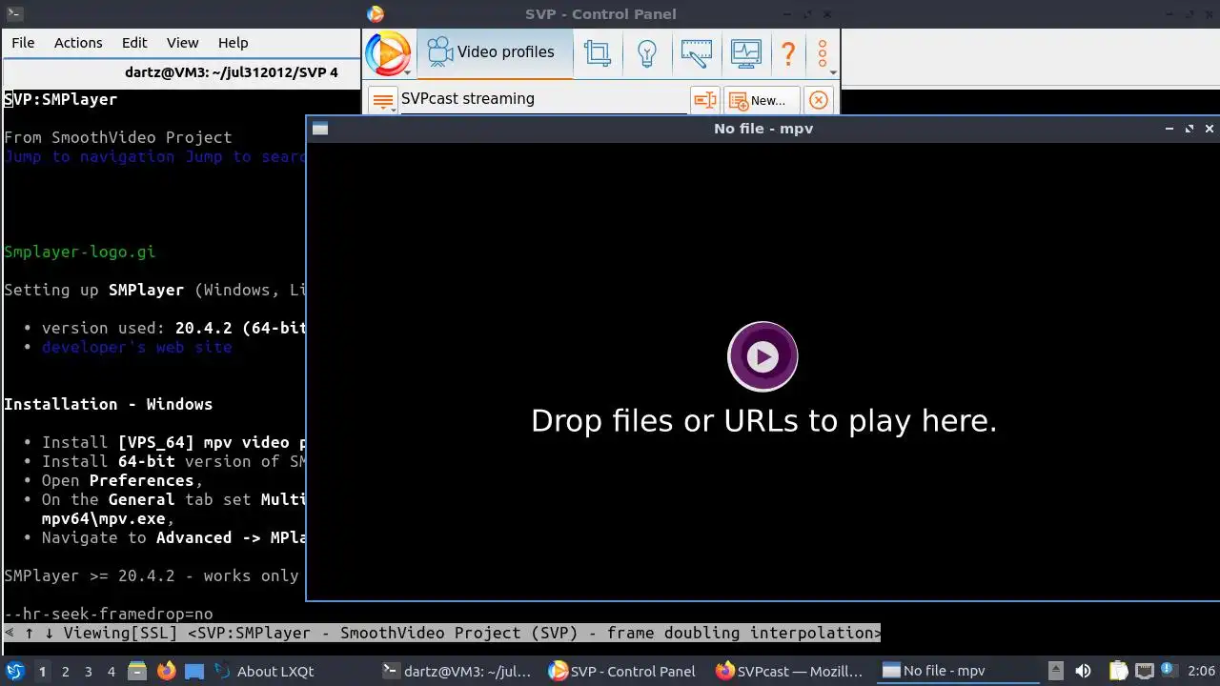Viewport: 1220px width, 686px height.
Task: Switch to SVPcast Mozilla Firefox taskbar entry
Action: click(790, 671)
